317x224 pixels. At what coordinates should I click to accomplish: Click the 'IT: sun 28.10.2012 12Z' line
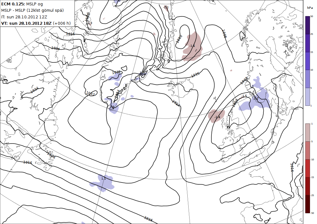[x=24, y=17]
